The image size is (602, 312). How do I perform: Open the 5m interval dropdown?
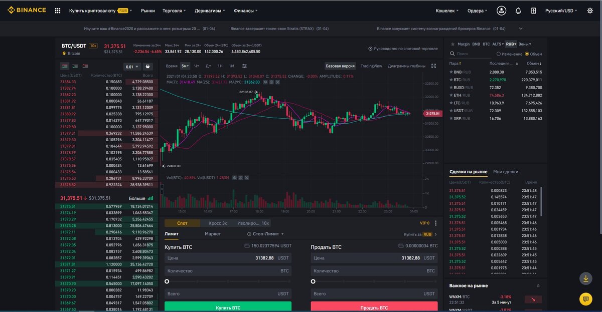pos(185,66)
